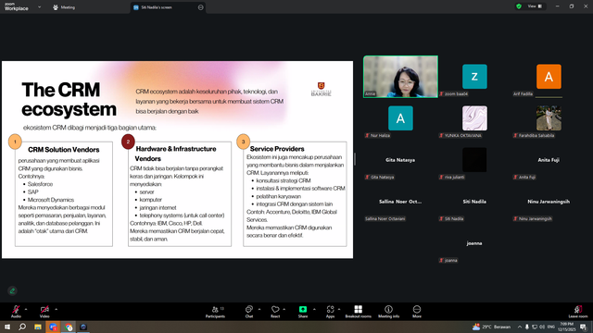Expand the Audio options arrow
The height and width of the screenshot is (333, 593).
click(x=26, y=309)
